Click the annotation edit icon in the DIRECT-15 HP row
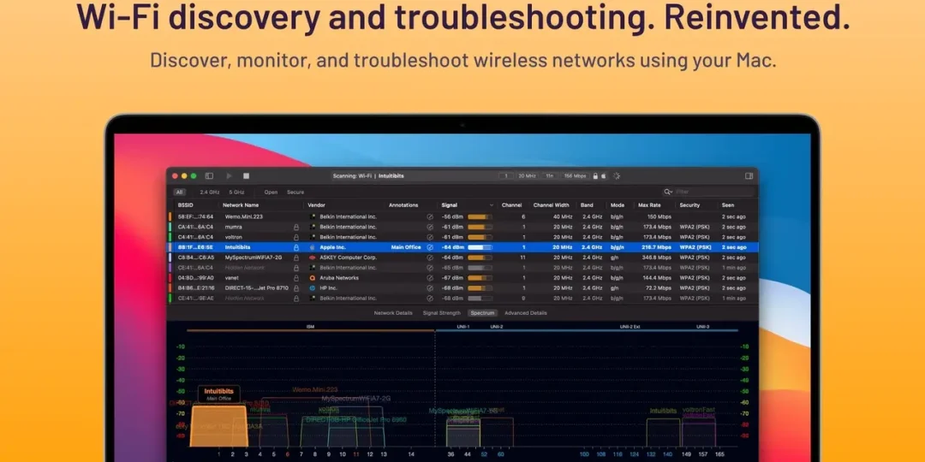 coord(430,288)
